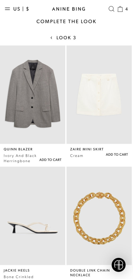Open the Jackie Heels product image

(33, 216)
